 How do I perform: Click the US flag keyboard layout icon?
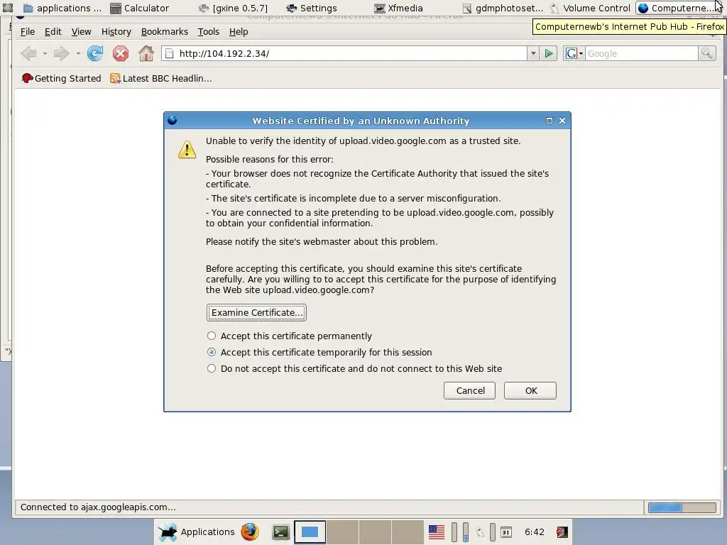pyautogui.click(x=437, y=532)
